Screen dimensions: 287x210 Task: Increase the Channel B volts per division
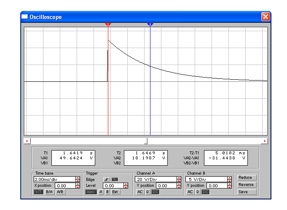coord(229,178)
